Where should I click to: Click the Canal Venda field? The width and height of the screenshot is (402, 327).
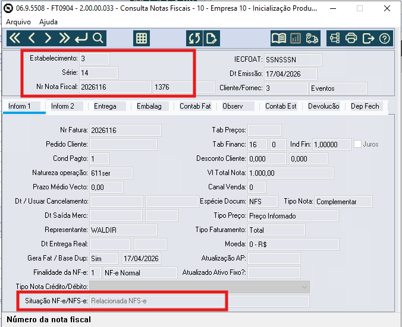click(x=257, y=188)
